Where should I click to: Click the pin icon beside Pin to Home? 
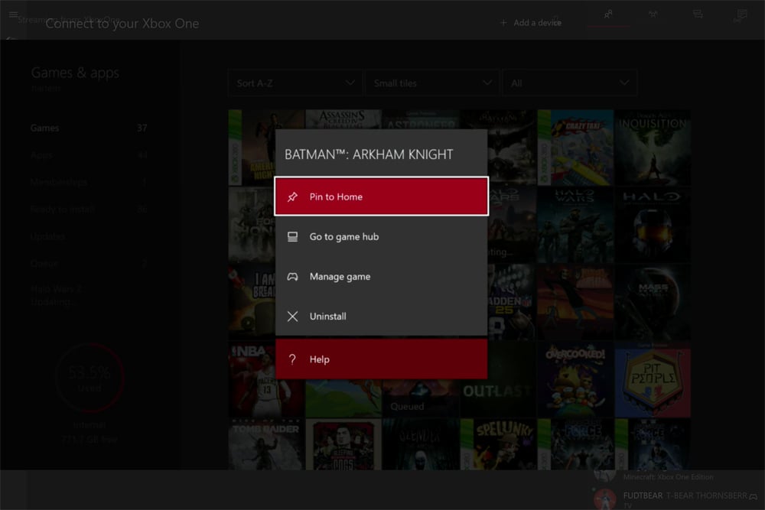click(292, 196)
